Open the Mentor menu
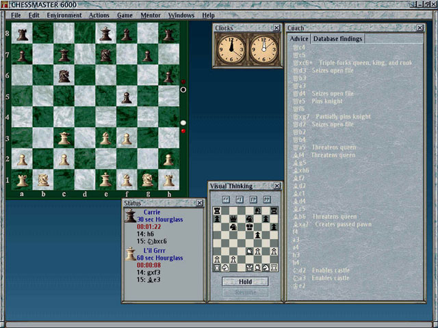Screen dimensions: 438x328 (151, 15)
